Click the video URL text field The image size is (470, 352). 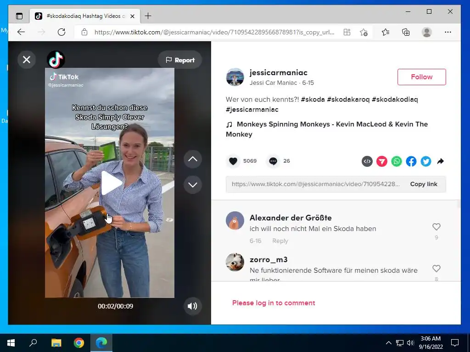click(x=316, y=184)
